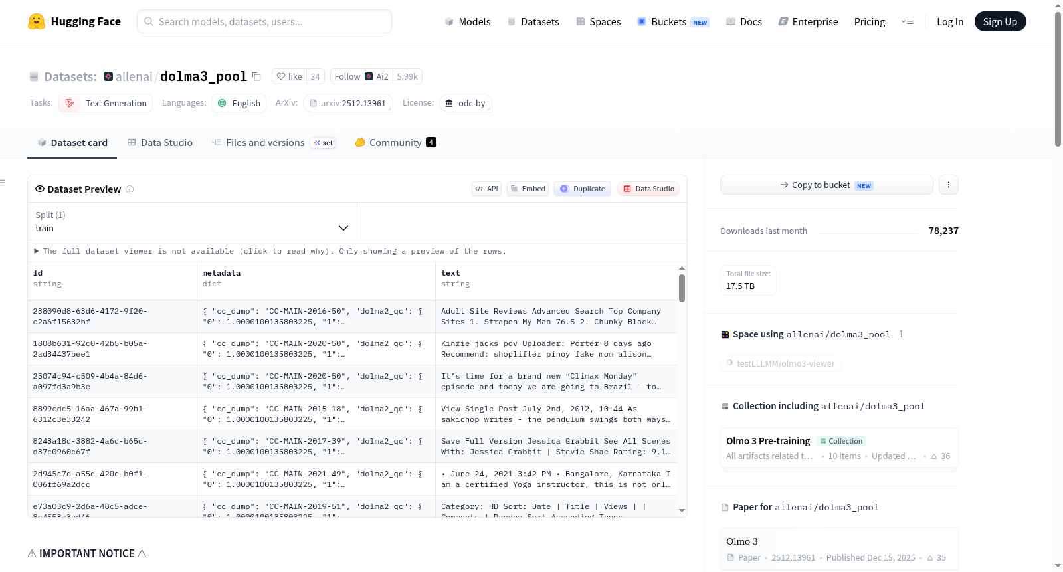Click text cell starting 'Save Full Version Jessica'
Image resolution: width=1063 pixels, height=572 pixels.
coord(556,446)
